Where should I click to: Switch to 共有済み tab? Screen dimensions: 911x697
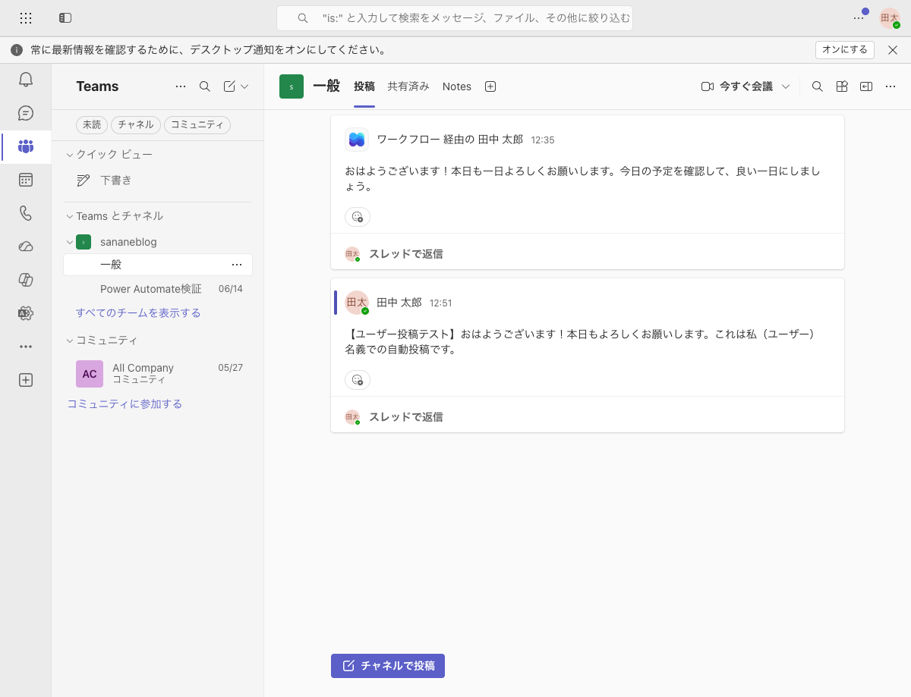408,86
